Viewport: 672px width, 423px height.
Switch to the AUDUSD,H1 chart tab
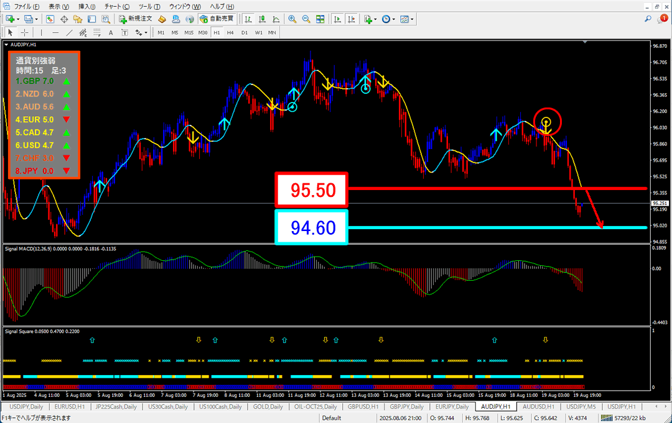coord(538,407)
